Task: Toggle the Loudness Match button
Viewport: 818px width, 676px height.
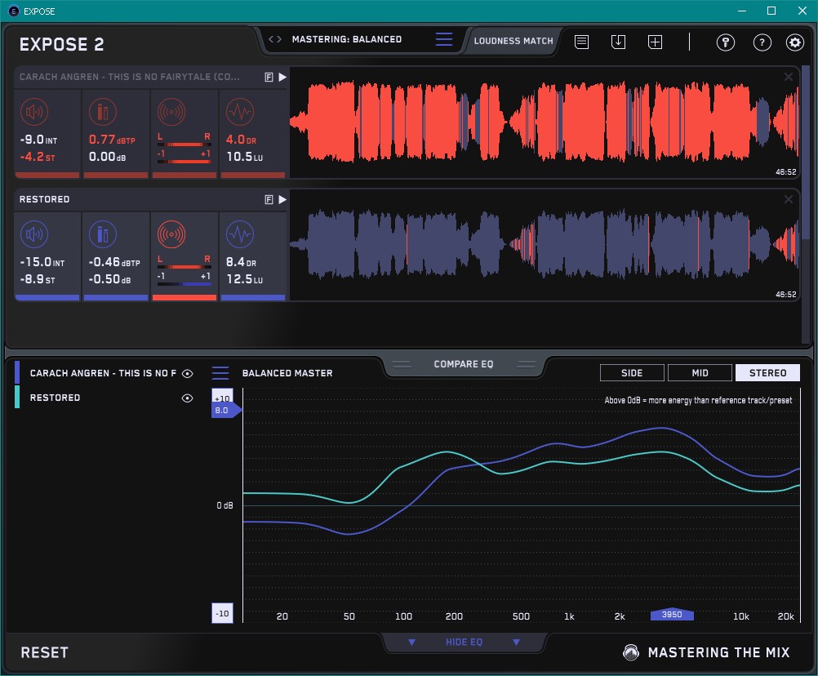Action: point(513,40)
